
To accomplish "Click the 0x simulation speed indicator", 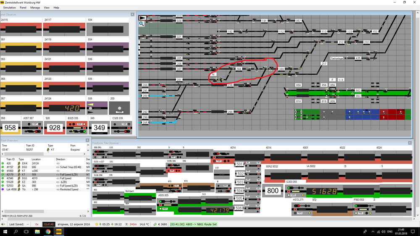I will coord(37,224).
